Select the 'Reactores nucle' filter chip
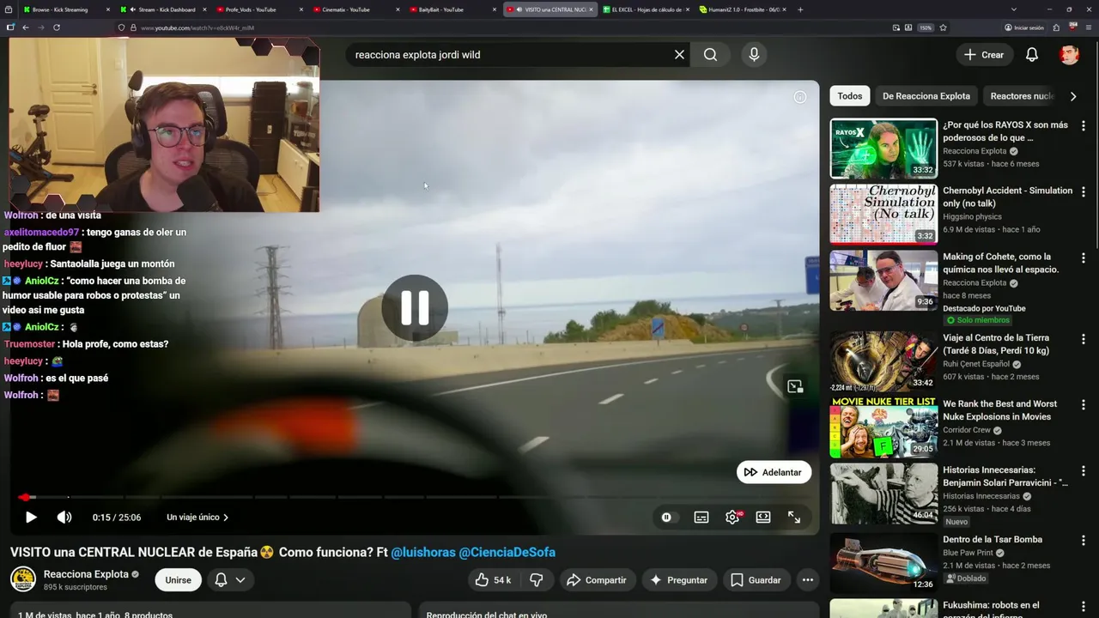The height and width of the screenshot is (618, 1099). (x=1022, y=96)
